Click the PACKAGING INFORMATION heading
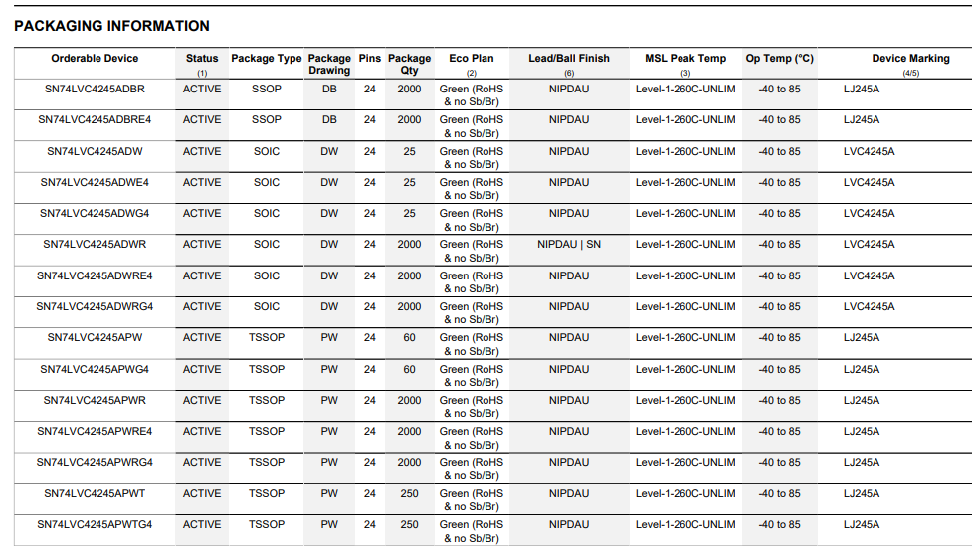 pyautogui.click(x=111, y=26)
